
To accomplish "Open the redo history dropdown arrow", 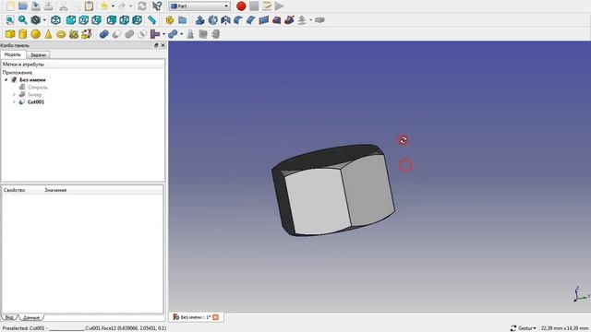I will 130,6.
